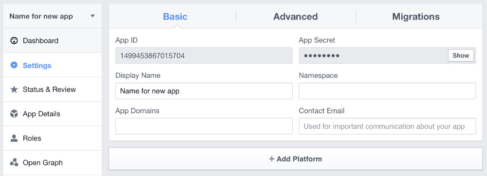Switch to the Advanced tab
The height and width of the screenshot is (176, 487).
296,17
